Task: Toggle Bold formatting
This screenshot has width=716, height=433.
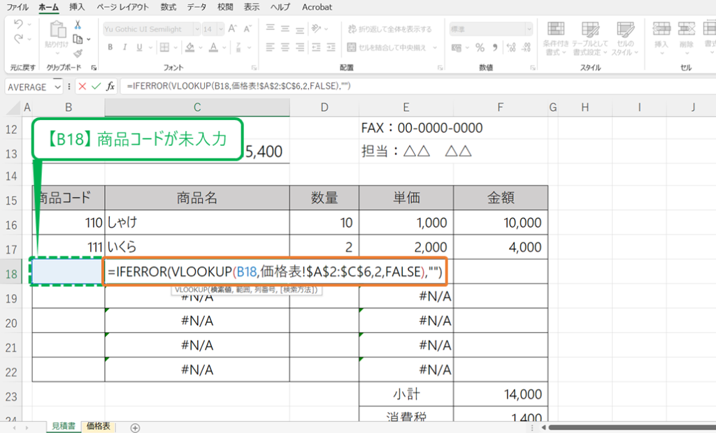Action: pyautogui.click(x=110, y=46)
